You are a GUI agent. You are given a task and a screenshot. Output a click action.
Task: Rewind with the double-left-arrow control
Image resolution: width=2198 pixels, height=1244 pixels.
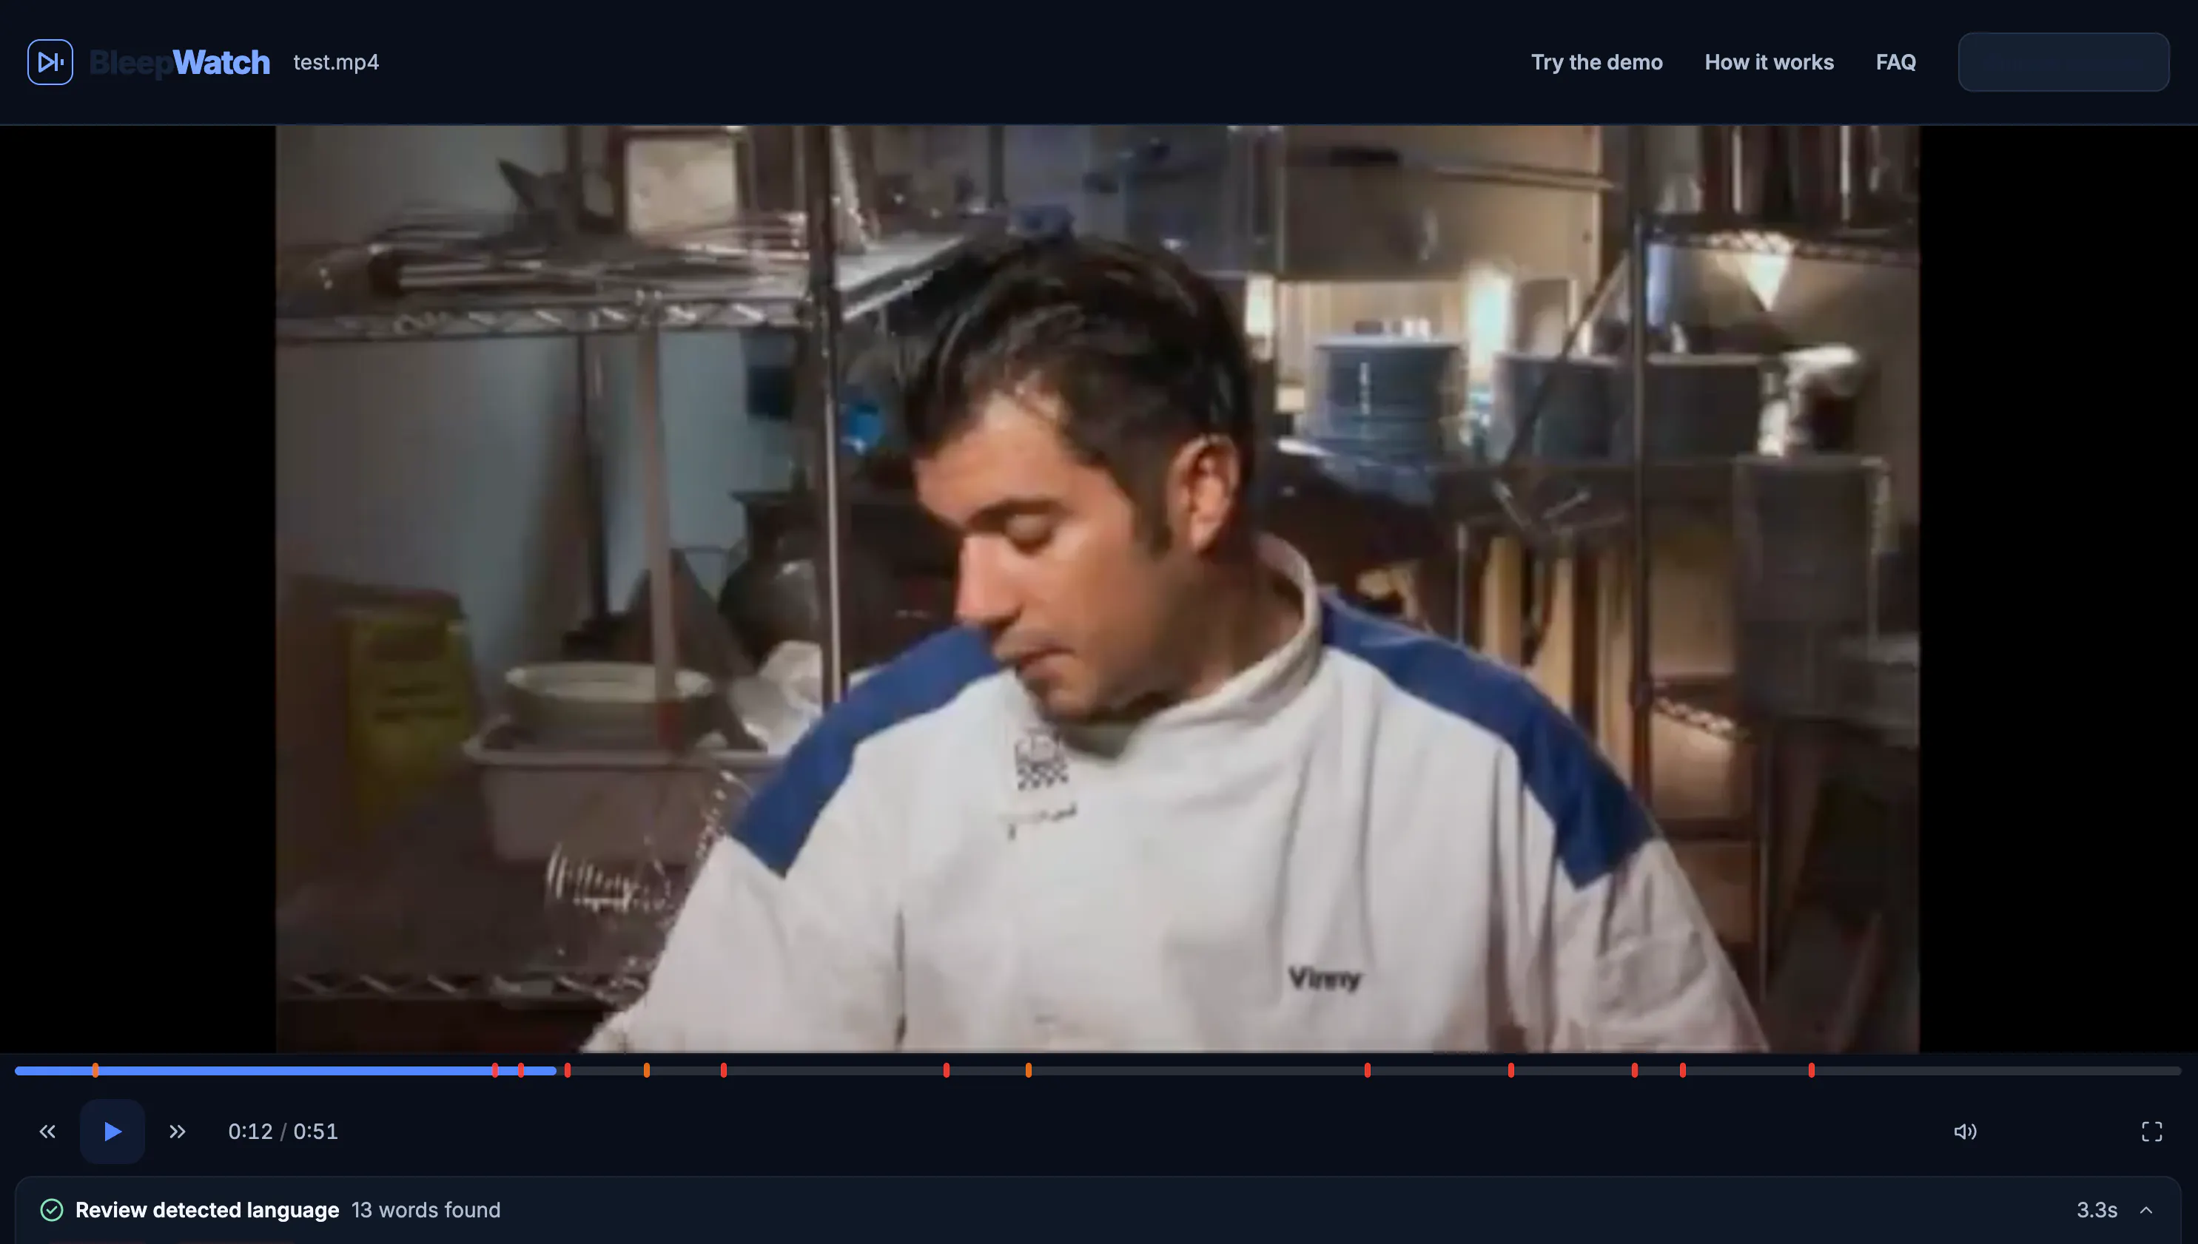pos(47,1132)
